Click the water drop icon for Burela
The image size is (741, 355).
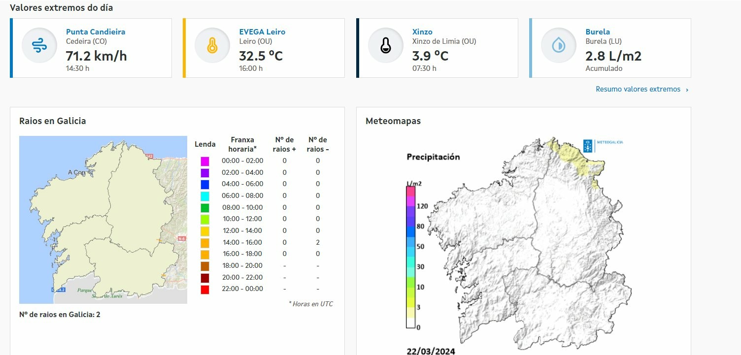[x=558, y=46]
